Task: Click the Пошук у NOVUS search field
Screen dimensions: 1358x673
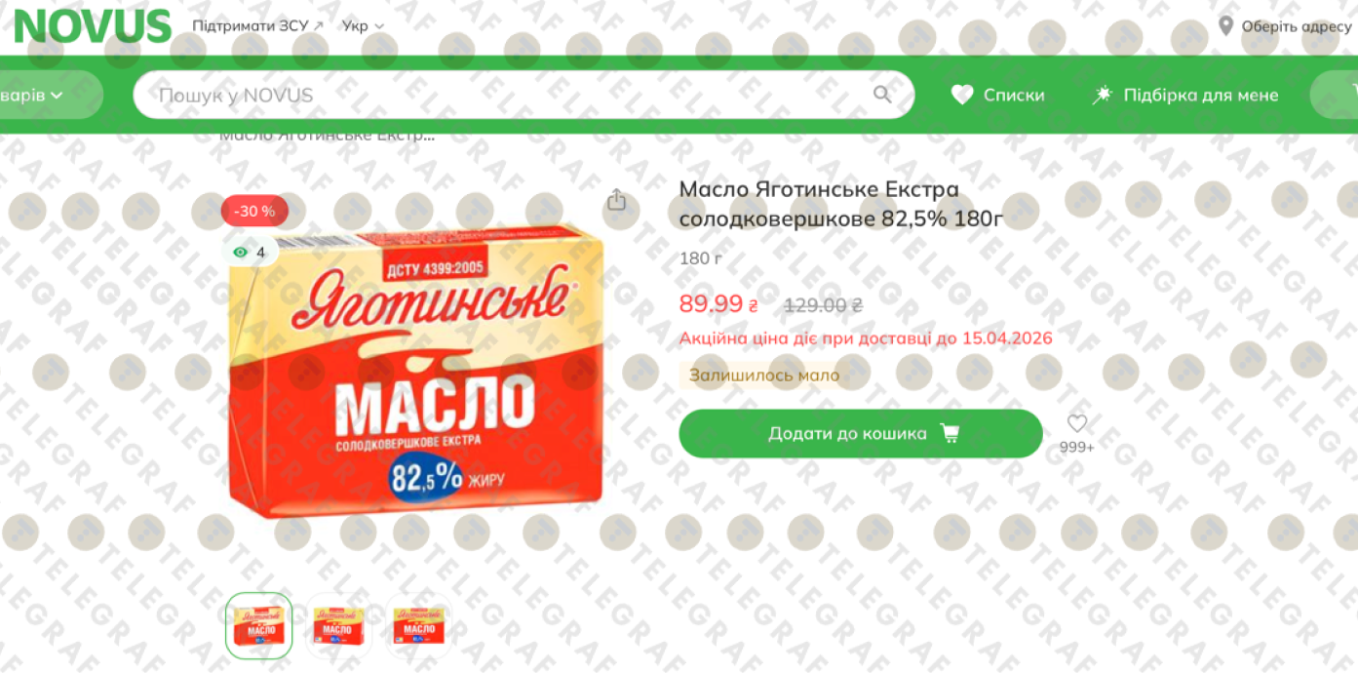Action: point(524,95)
